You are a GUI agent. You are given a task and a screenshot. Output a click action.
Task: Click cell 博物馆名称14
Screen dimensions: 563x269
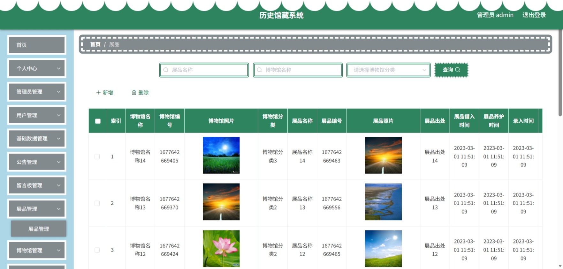140,156
